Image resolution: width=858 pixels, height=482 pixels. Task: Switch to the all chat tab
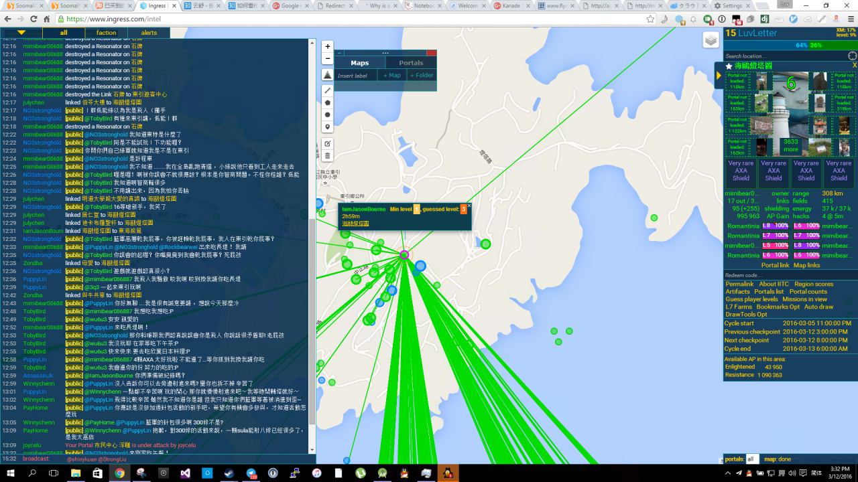[64, 32]
